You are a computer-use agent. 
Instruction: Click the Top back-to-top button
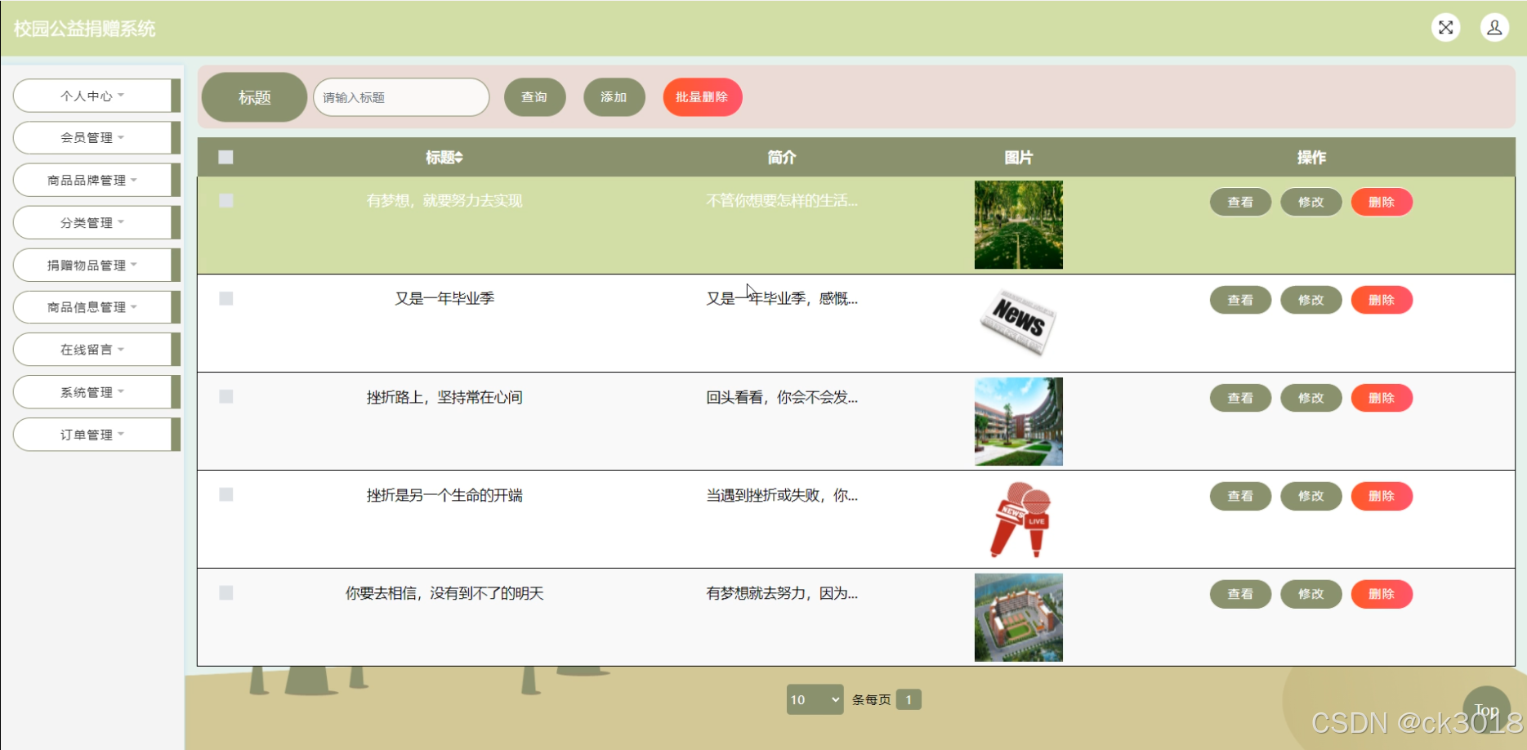pos(1486,710)
